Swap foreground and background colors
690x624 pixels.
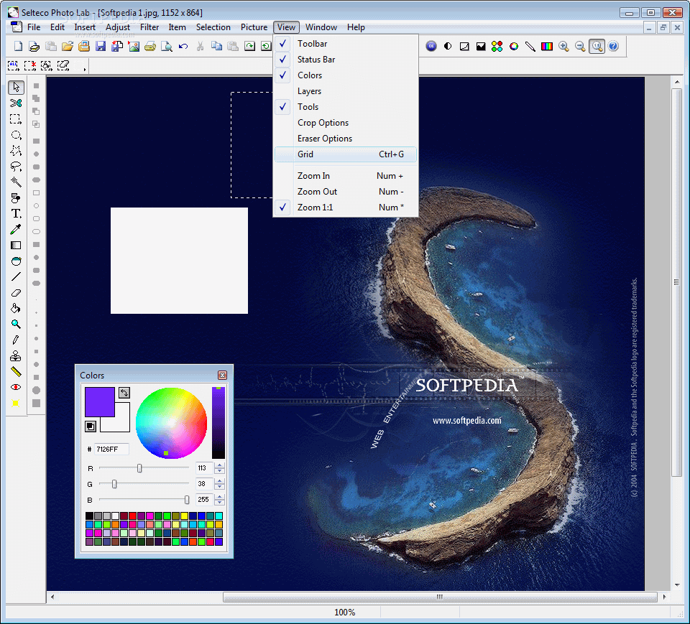click(x=124, y=392)
